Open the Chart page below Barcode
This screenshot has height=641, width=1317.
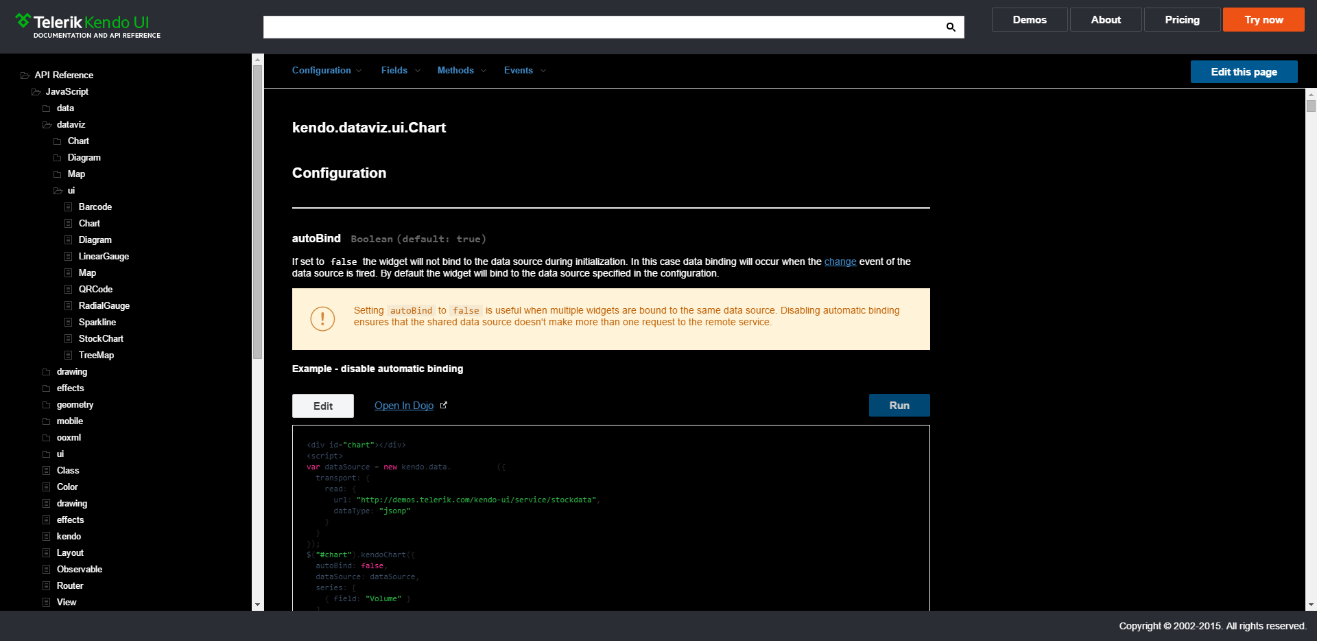tap(89, 224)
